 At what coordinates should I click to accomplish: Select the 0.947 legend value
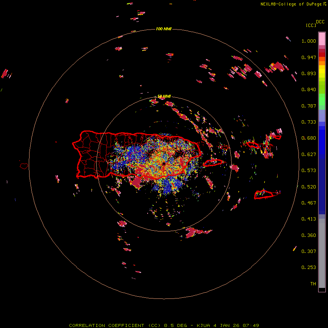click(x=309, y=57)
